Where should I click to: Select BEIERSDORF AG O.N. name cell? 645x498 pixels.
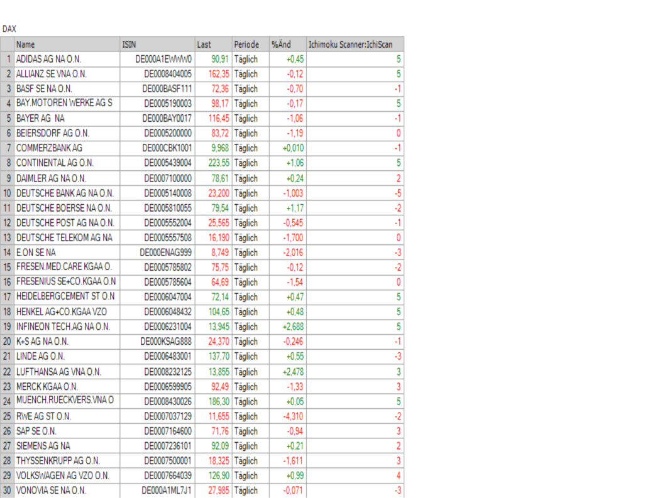click(x=67, y=133)
